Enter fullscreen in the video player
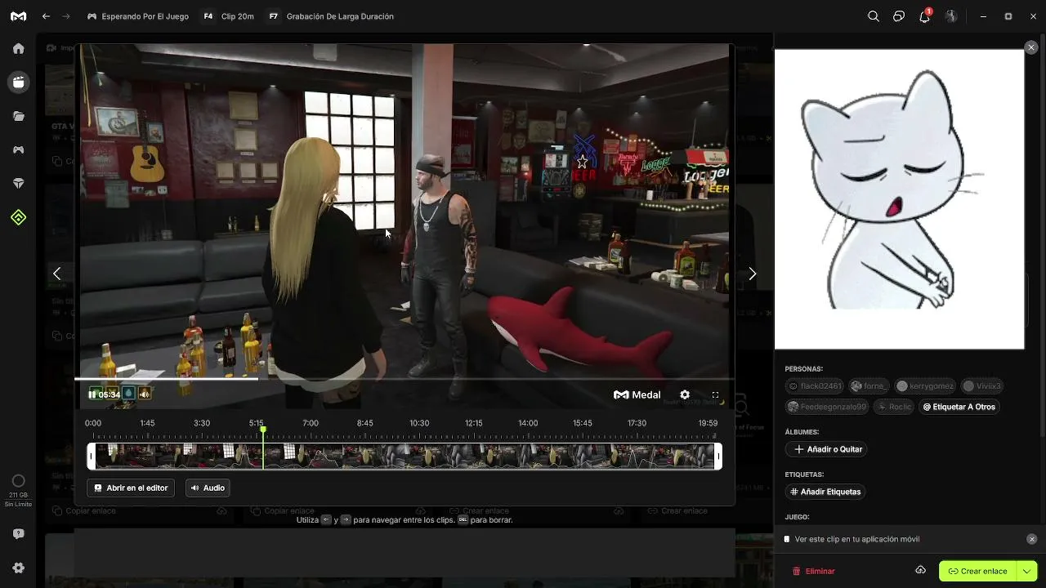 pyautogui.click(x=715, y=394)
